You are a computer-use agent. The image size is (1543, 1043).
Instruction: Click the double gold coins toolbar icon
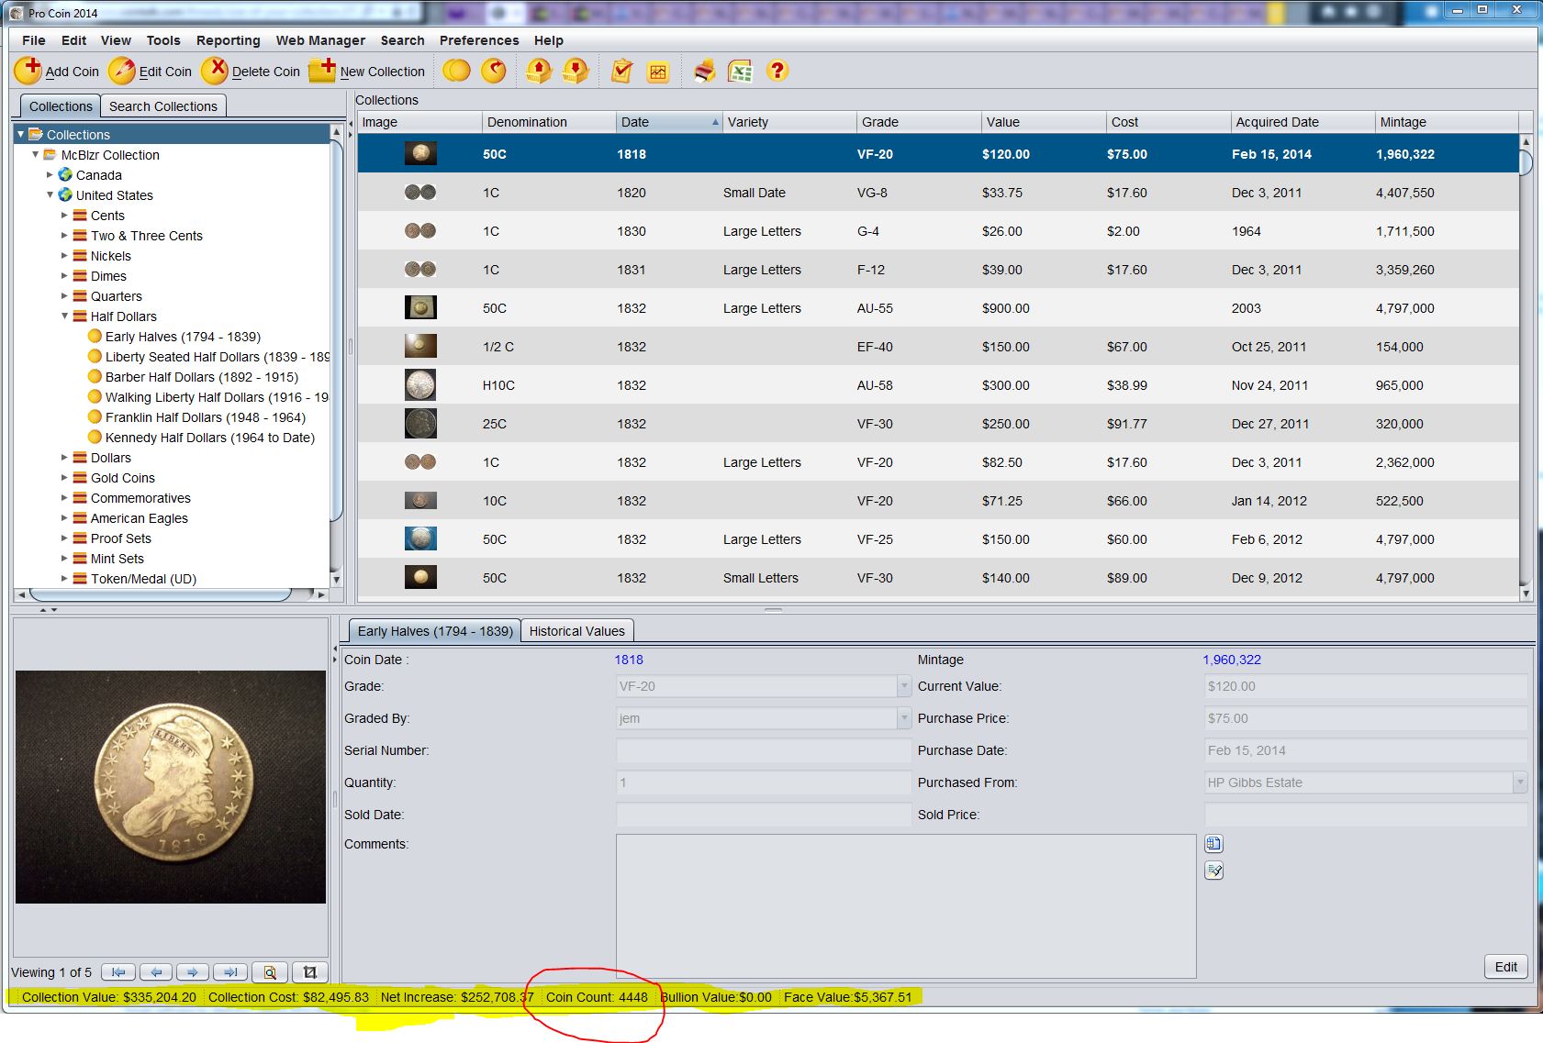click(x=456, y=71)
